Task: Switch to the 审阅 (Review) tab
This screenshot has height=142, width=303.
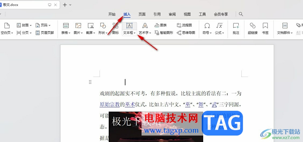Action: pyautogui.click(x=172, y=14)
